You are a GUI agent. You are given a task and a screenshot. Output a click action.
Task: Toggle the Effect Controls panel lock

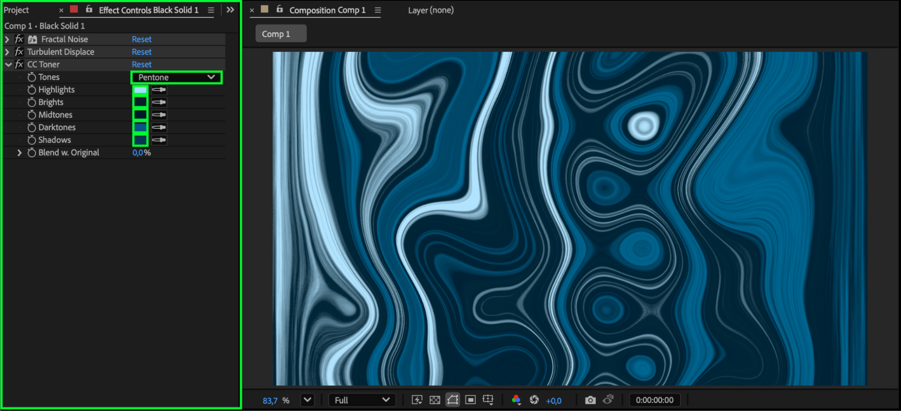(x=89, y=9)
